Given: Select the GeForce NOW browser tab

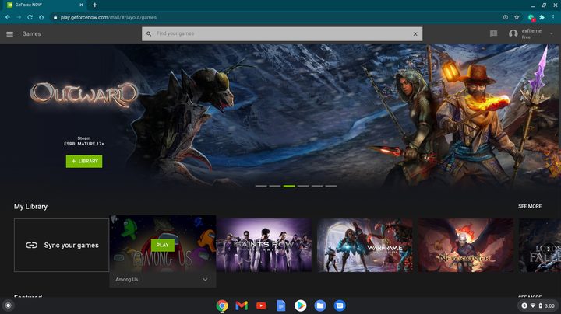Looking at the screenshot, I should coord(44,5).
